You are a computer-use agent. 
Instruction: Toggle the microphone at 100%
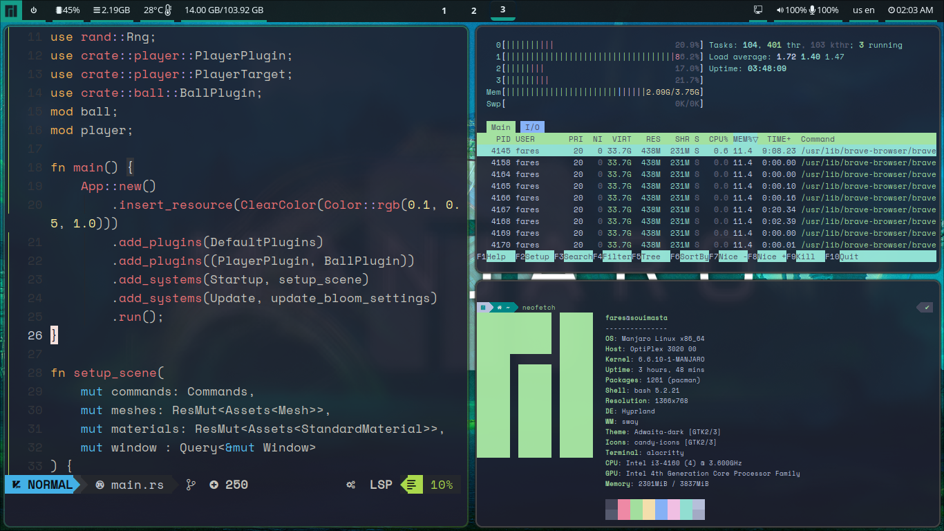click(824, 10)
